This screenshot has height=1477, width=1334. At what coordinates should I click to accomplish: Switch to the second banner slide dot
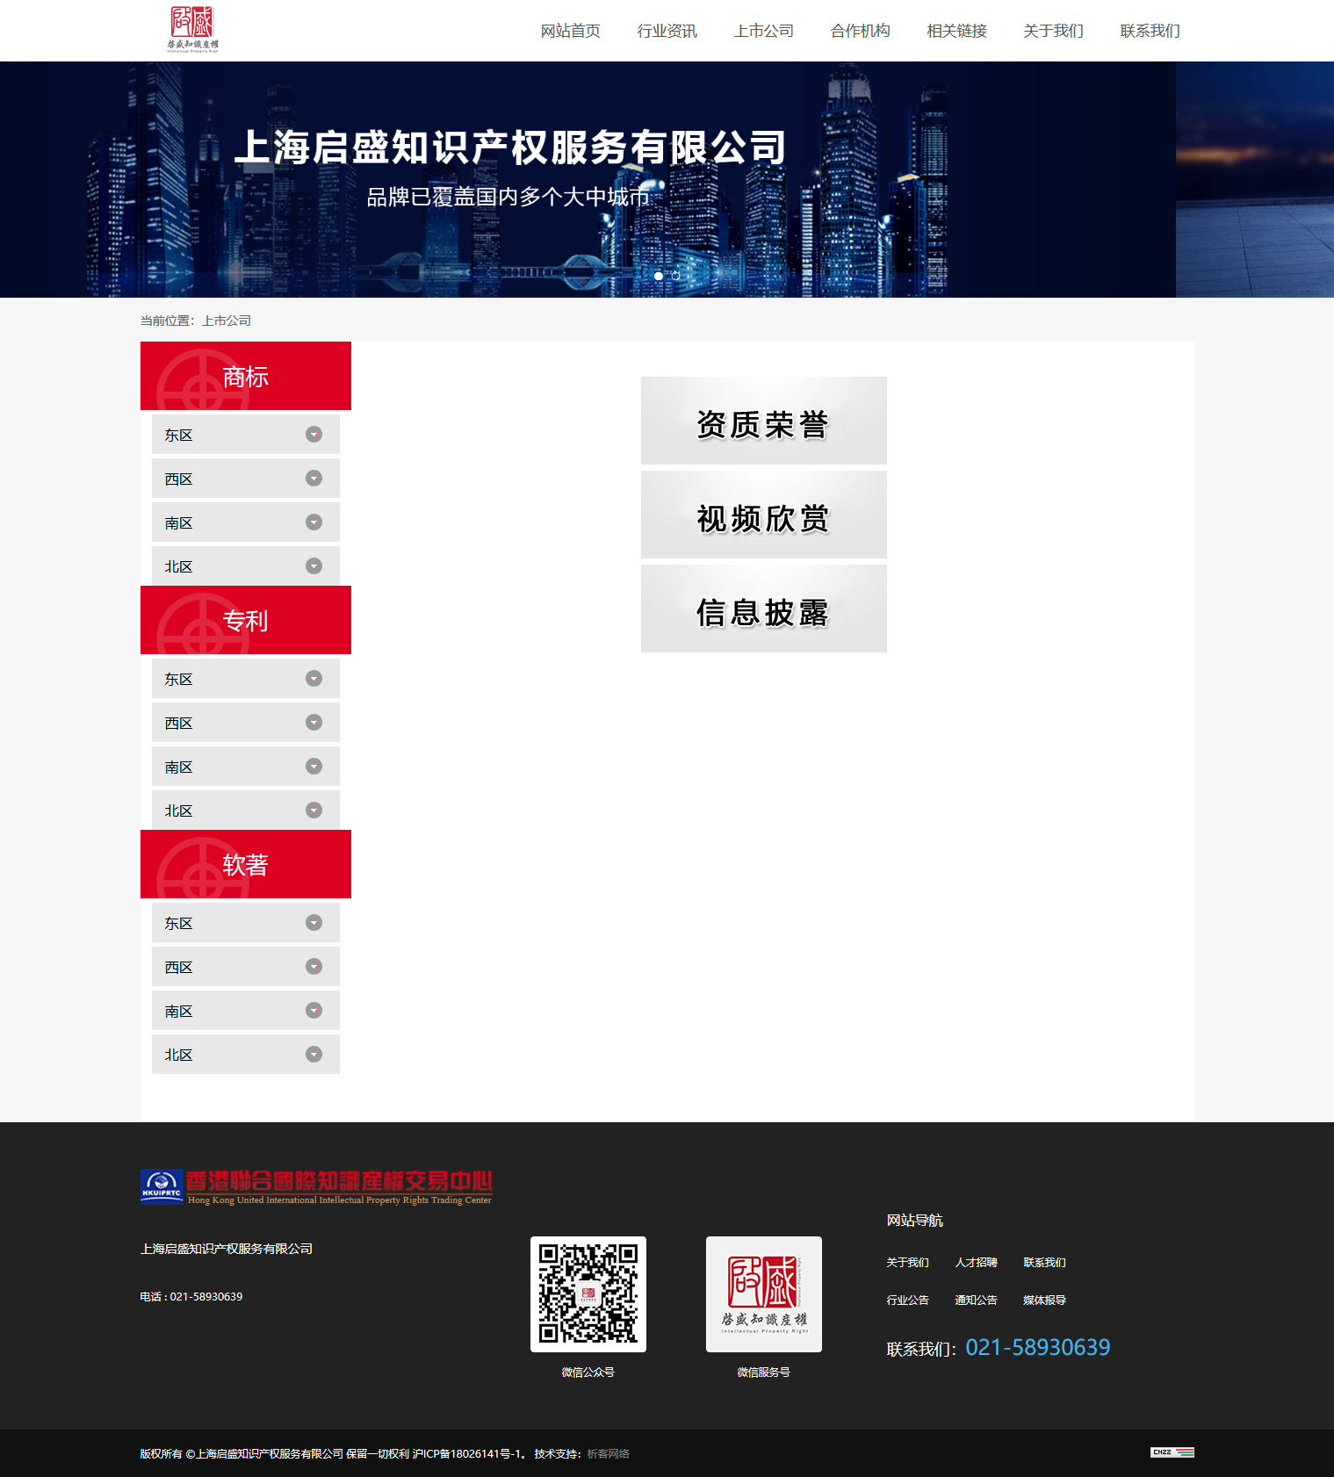coord(675,276)
